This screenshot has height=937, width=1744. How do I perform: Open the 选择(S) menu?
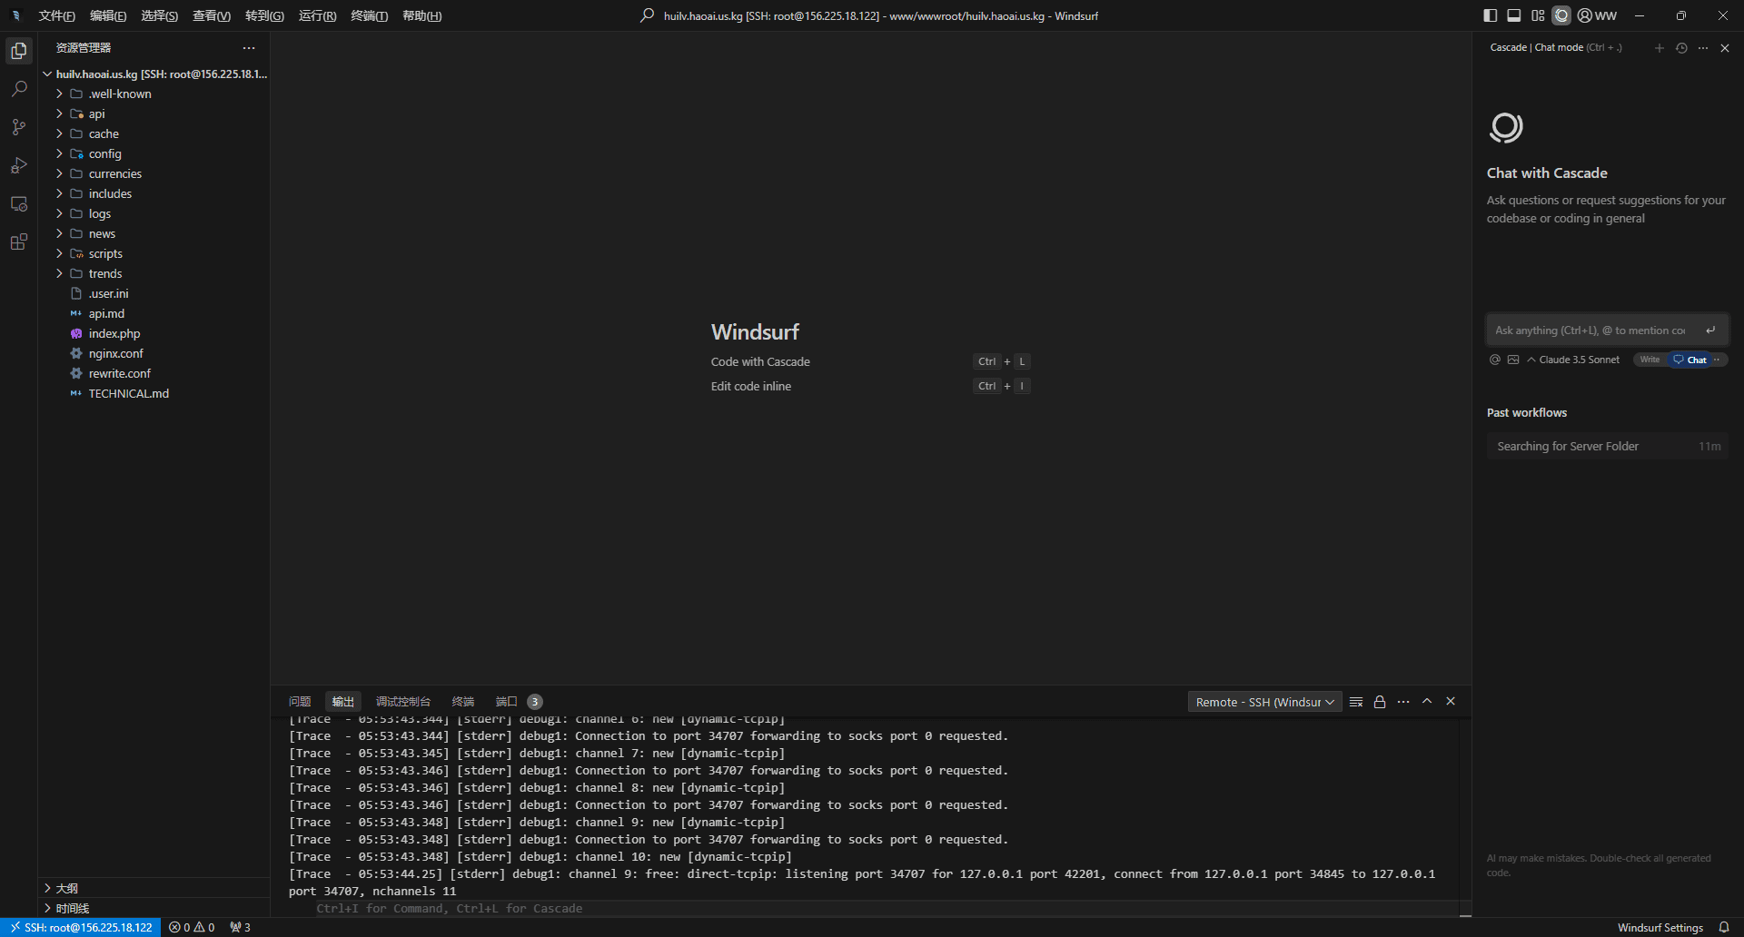coord(159,15)
